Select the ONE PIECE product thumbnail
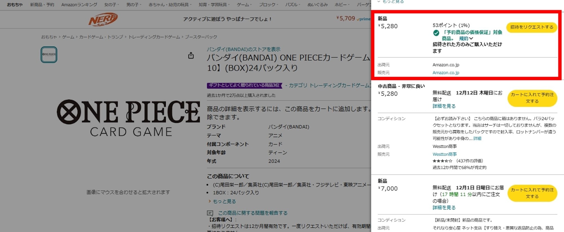The image size is (564, 232). [49, 54]
